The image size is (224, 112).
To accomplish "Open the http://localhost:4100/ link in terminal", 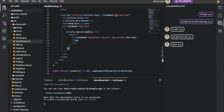I will tap(59, 93).
